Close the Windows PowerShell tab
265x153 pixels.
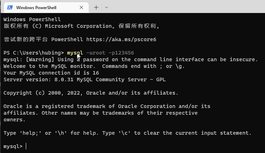82,7
